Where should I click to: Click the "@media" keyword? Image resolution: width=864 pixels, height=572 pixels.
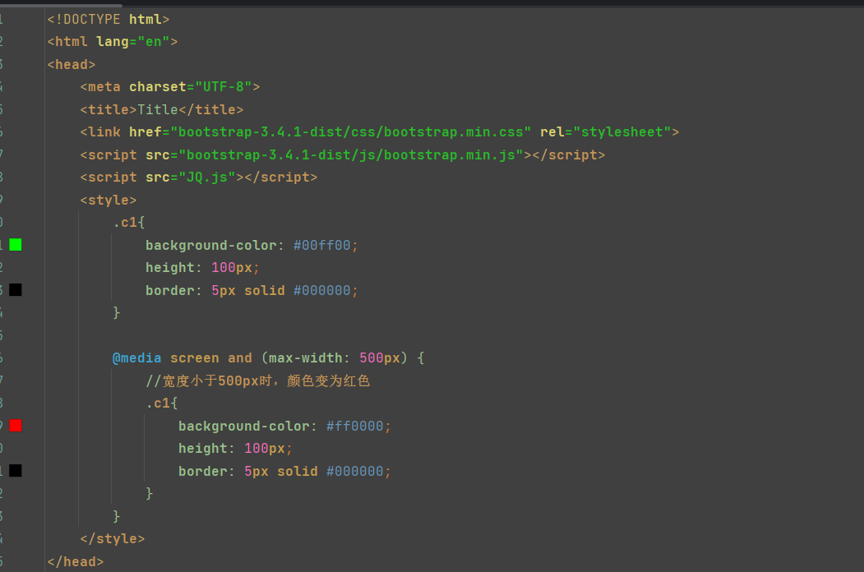137,358
